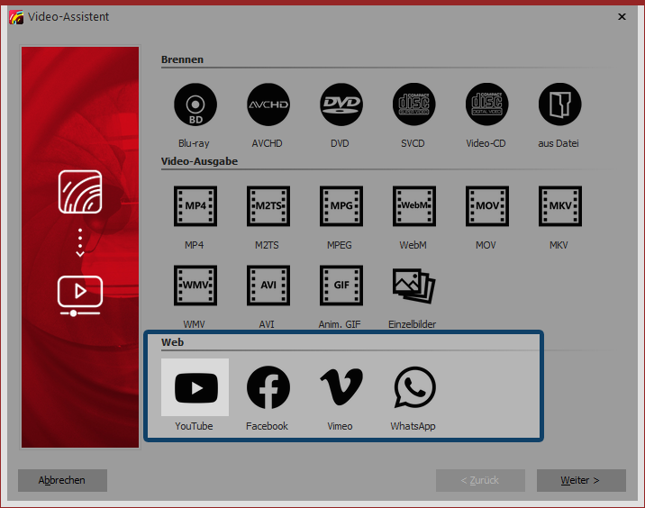Pick WebM video format
Viewport: 645px width, 508px height.
[413, 208]
